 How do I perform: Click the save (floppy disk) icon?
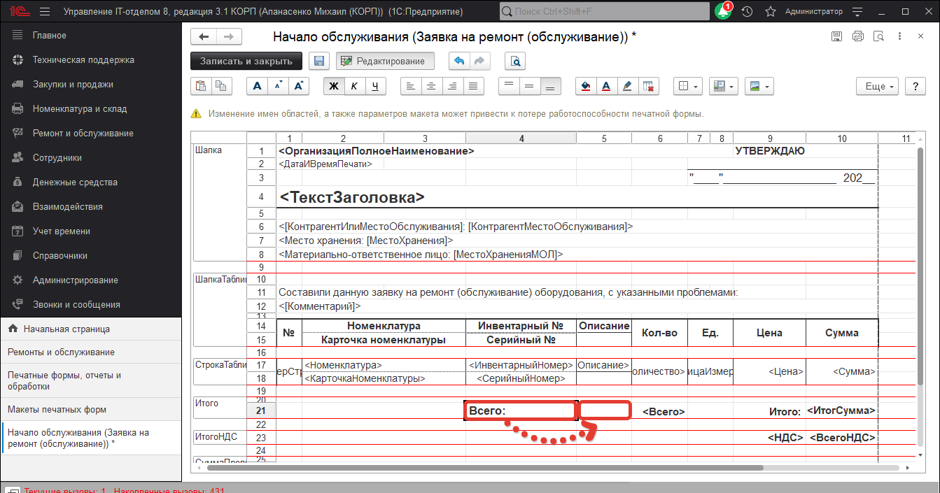click(319, 62)
